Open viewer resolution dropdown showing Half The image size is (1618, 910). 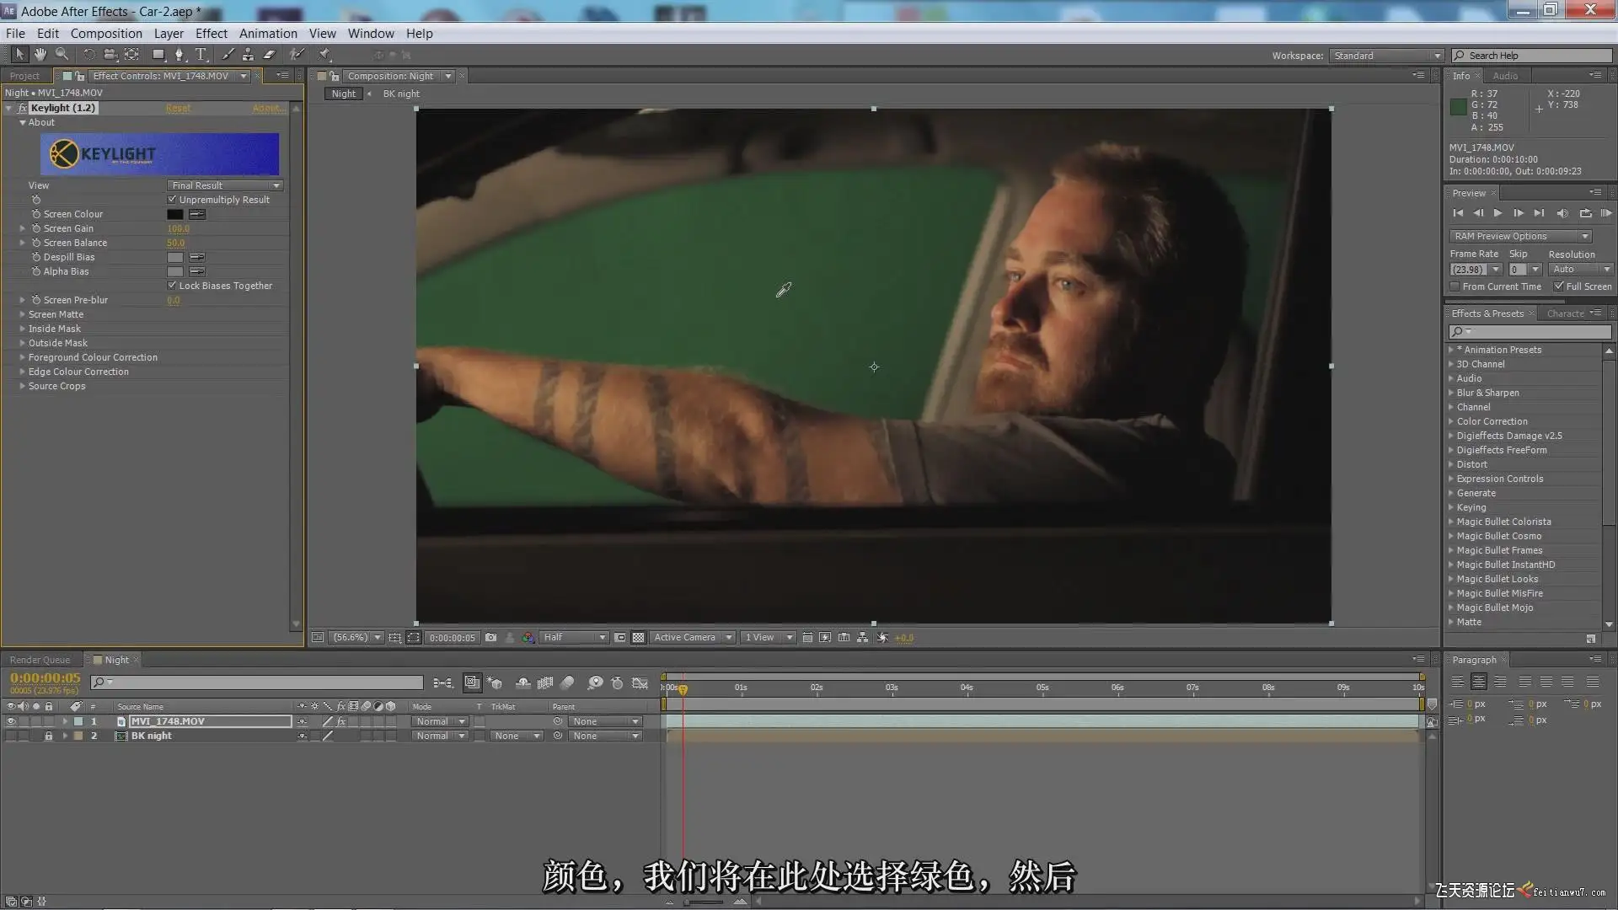pyautogui.click(x=574, y=638)
